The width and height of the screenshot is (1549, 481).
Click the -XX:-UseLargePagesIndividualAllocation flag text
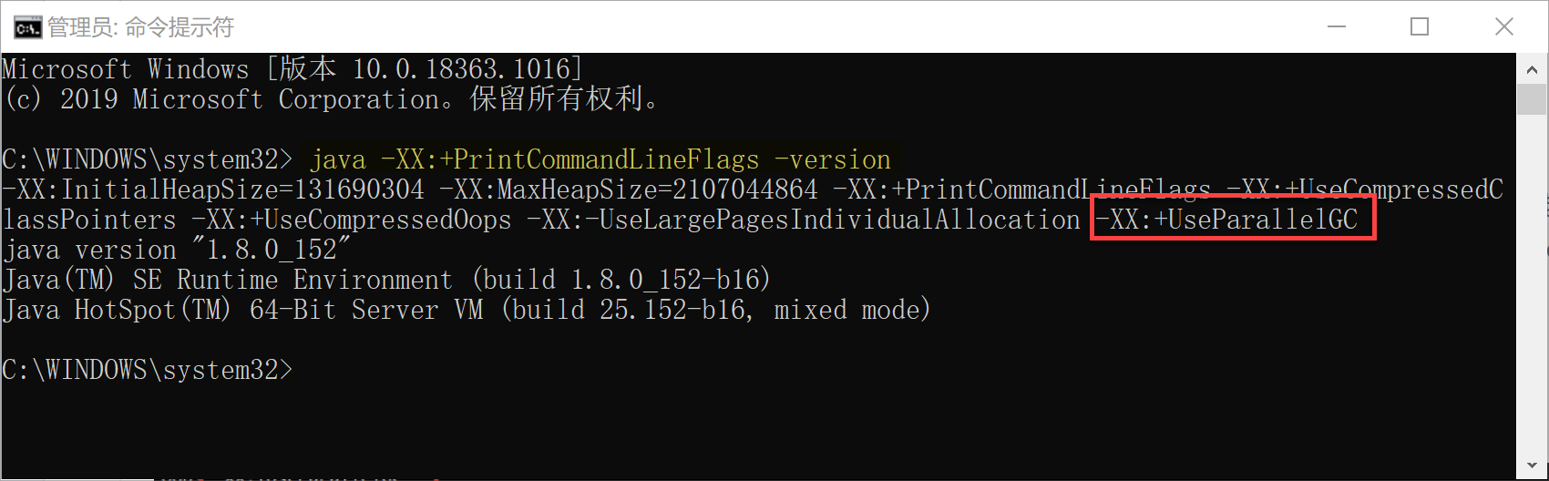[803, 220]
